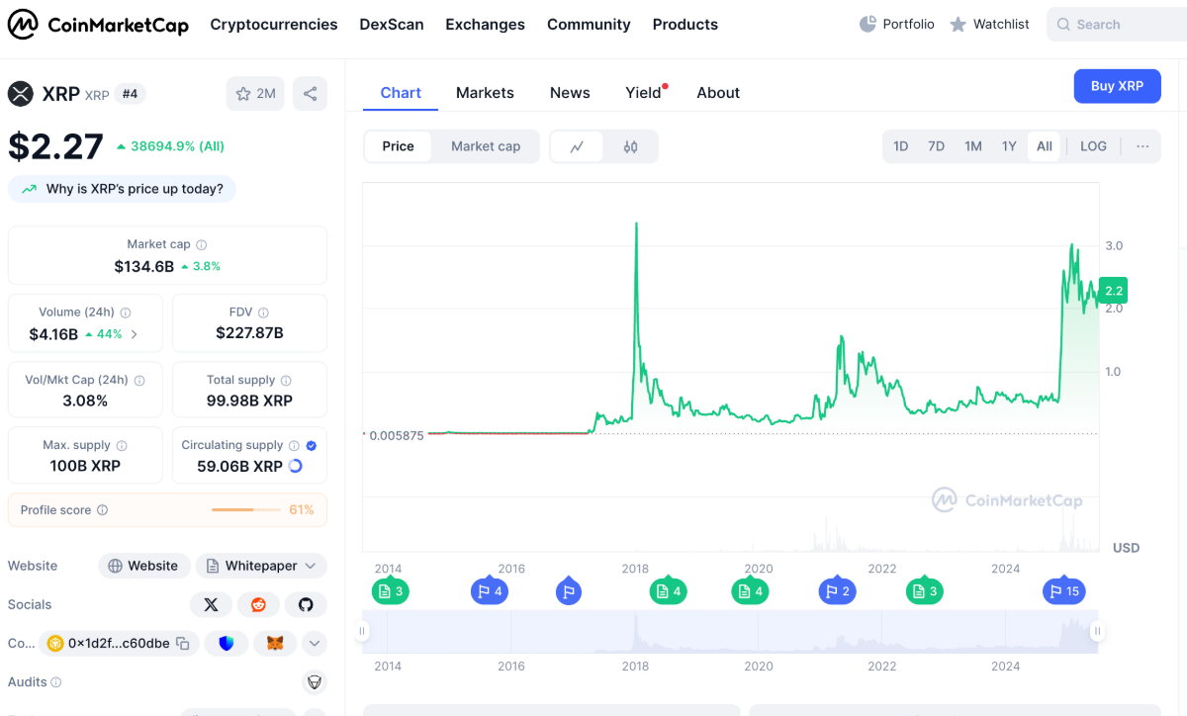The width and height of the screenshot is (1187, 716).
Task: Open 2016 flag marker with 4
Action: pos(490,591)
